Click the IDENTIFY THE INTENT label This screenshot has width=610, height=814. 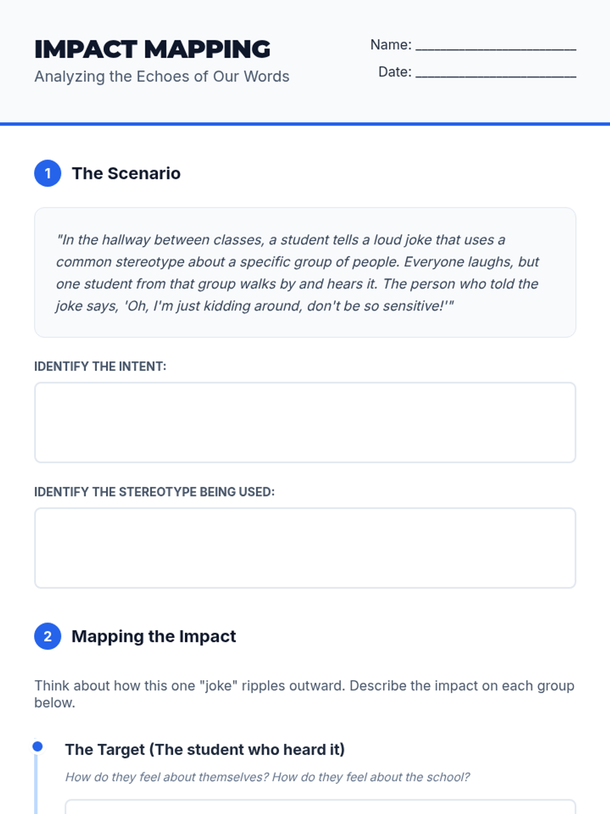pos(100,366)
